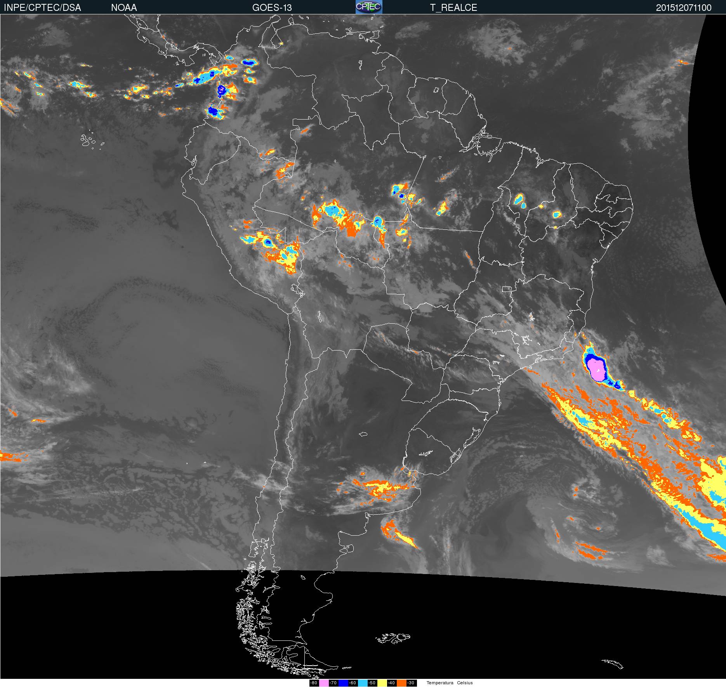Click the GOES-13 satellite label
Image resolution: width=726 pixels, height=687 pixels.
pos(272,7)
